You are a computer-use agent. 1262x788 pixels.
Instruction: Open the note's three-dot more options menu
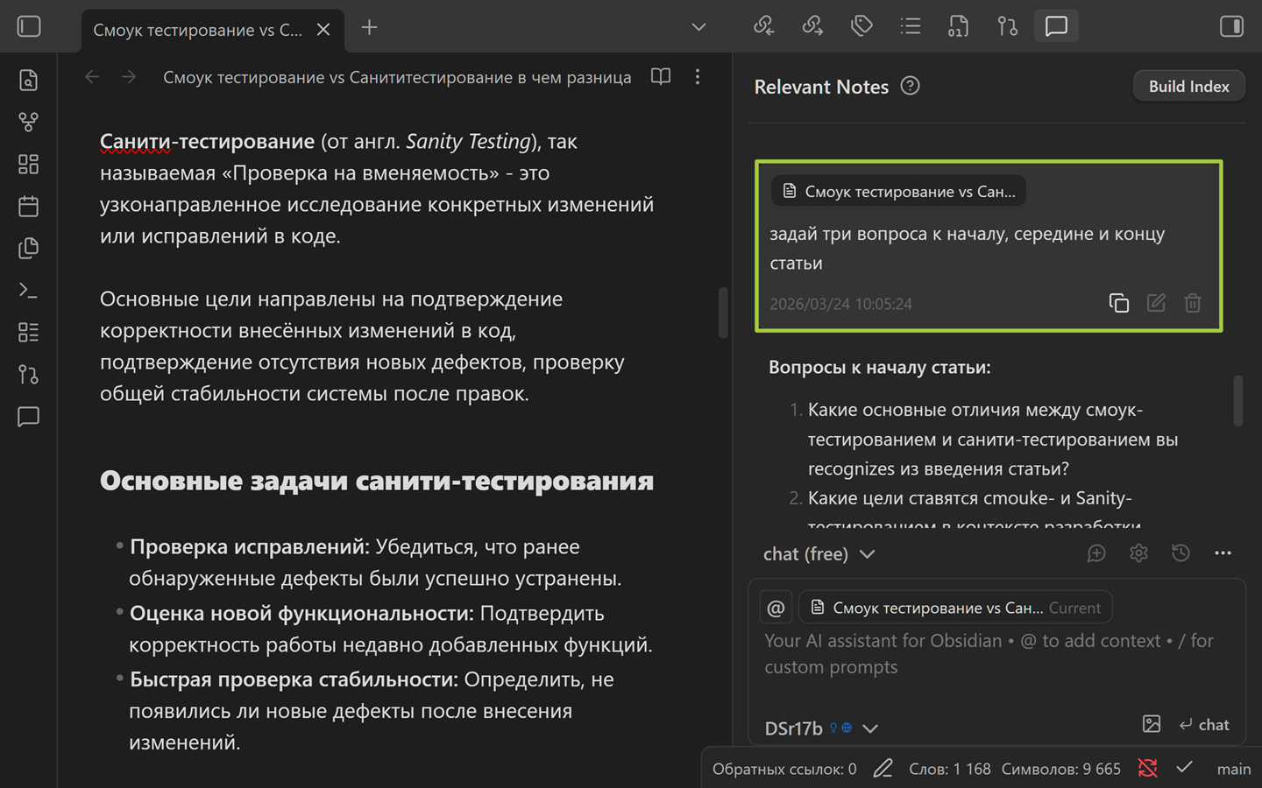[x=698, y=77]
